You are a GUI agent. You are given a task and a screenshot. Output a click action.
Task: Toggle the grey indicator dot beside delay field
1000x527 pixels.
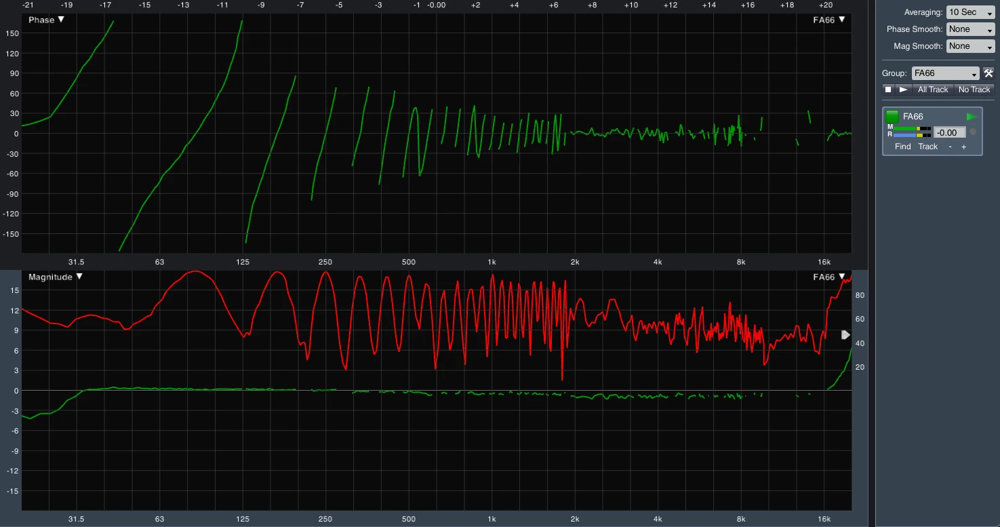tap(973, 132)
